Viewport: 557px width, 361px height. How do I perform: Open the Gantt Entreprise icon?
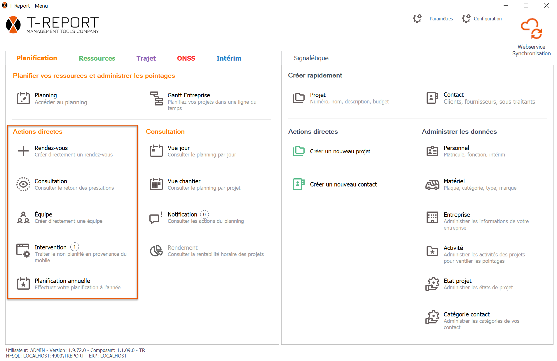coord(156,98)
